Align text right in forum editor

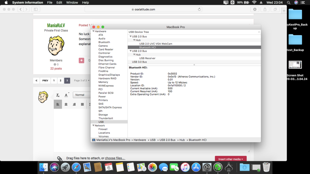pos(74,104)
